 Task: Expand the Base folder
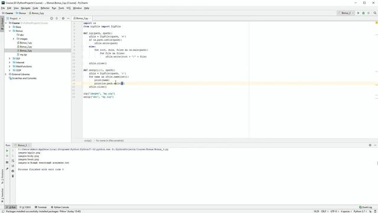pyautogui.click(x=10, y=27)
